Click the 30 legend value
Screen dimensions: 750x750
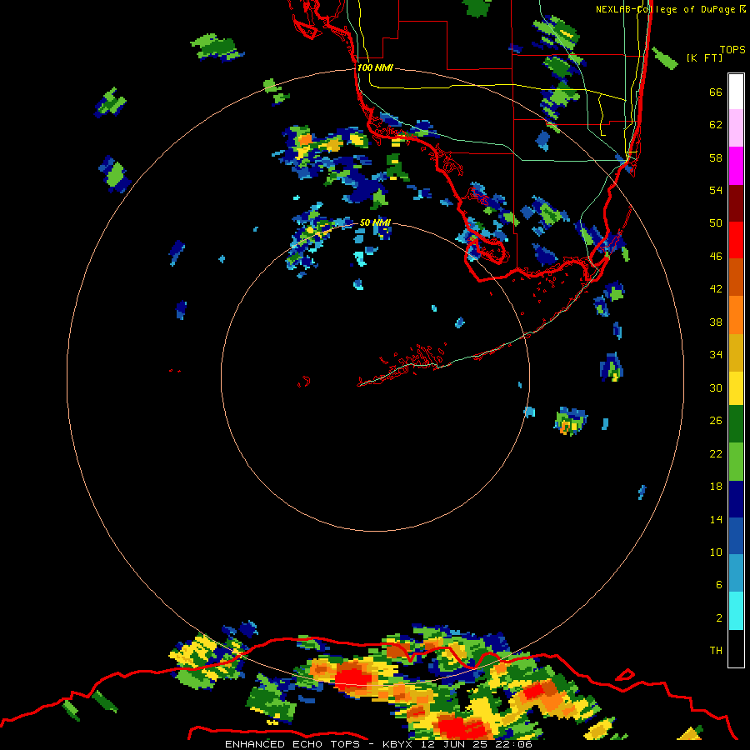[716, 387]
